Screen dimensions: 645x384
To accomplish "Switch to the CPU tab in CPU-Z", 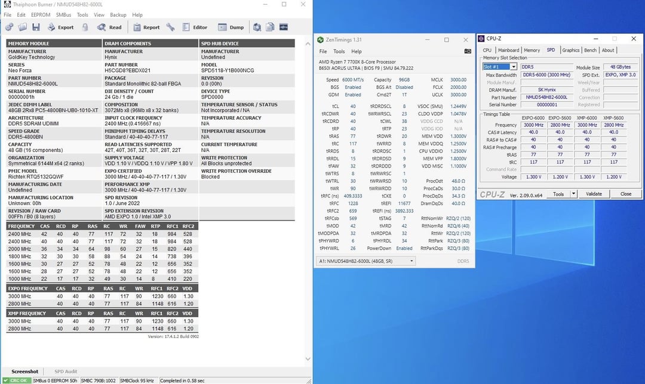I will point(487,50).
